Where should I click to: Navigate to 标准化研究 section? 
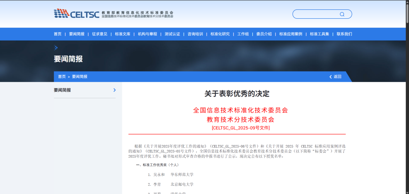pos(220,34)
